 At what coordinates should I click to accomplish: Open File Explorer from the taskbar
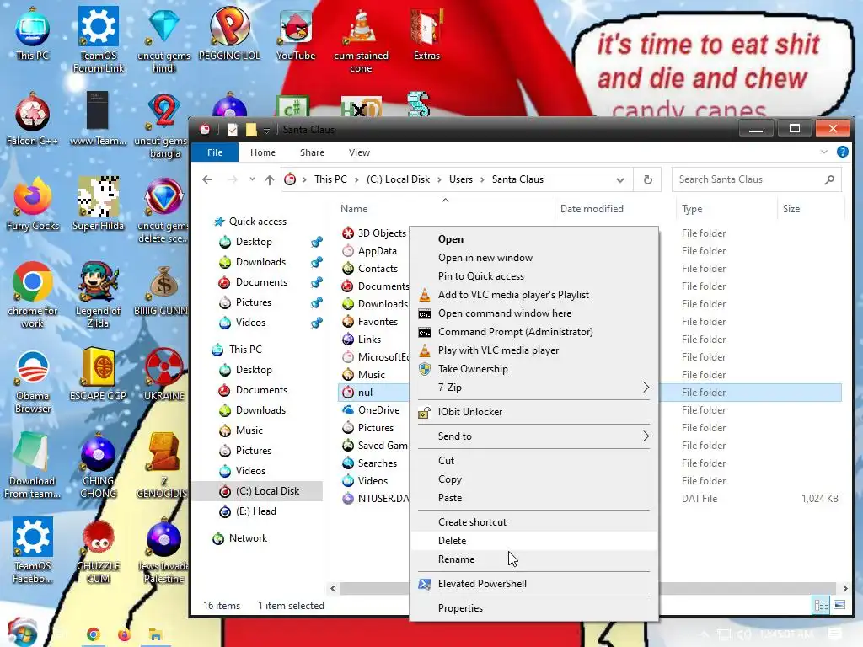156,634
